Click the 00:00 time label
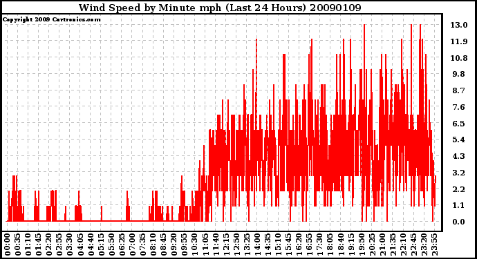This screenshot has height=259, width=477. point(8,244)
